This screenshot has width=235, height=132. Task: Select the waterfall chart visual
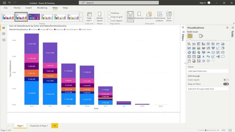(208, 48)
